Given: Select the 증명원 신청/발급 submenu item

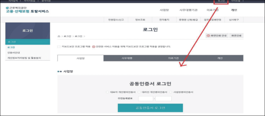Looking at the screenshot, I should tap(188, 20).
